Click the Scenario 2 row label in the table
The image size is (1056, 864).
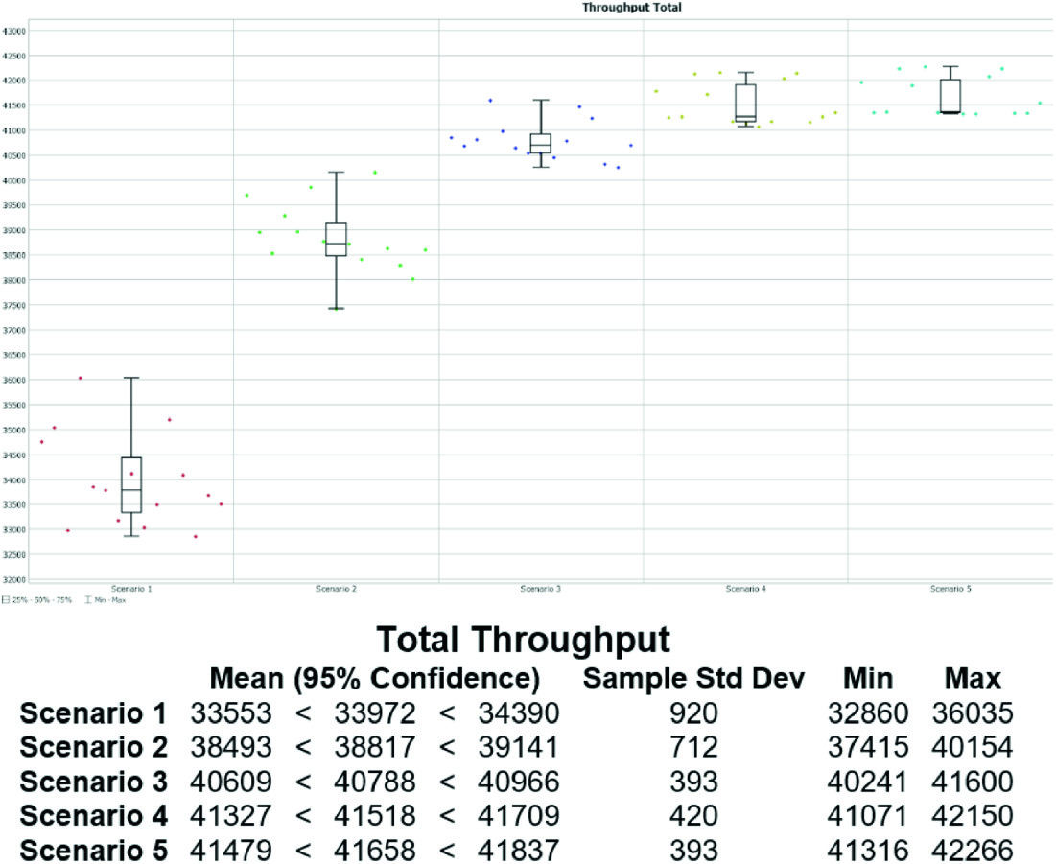coord(94,747)
